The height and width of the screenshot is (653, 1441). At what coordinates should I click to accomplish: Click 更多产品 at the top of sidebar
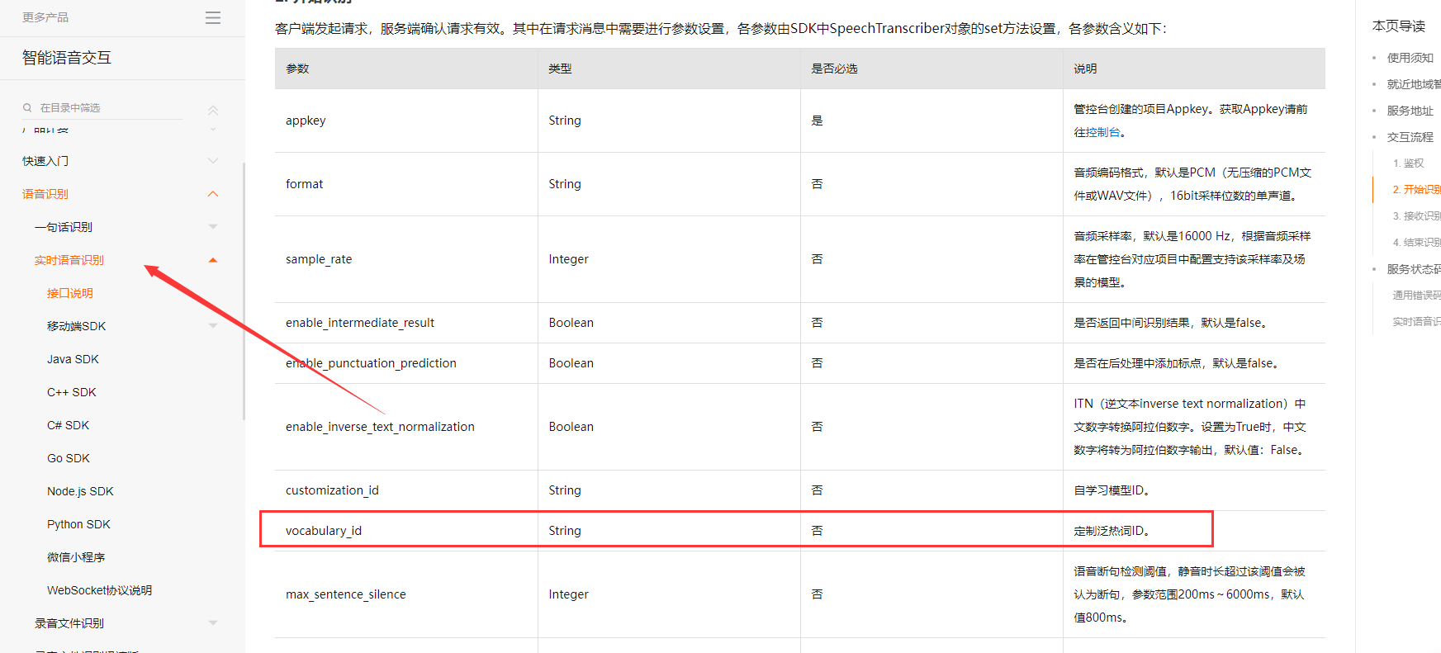pos(45,17)
